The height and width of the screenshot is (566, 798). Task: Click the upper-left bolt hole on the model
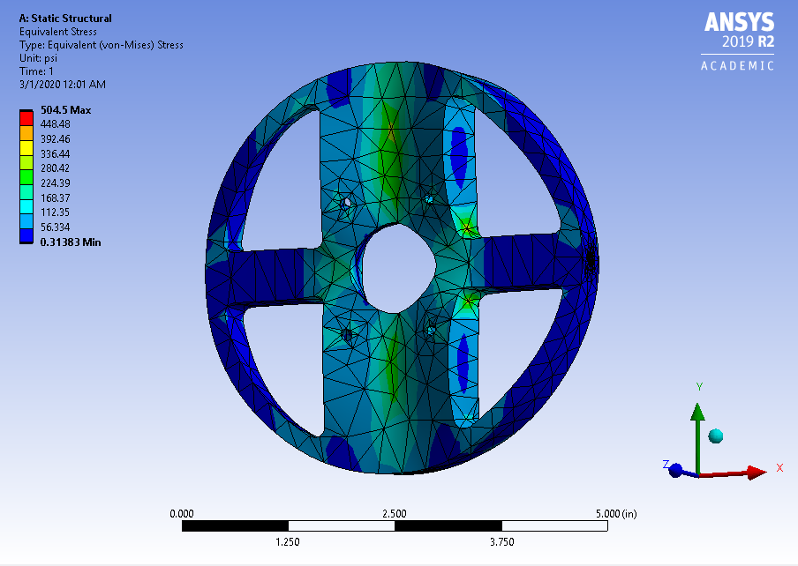point(347,204)
